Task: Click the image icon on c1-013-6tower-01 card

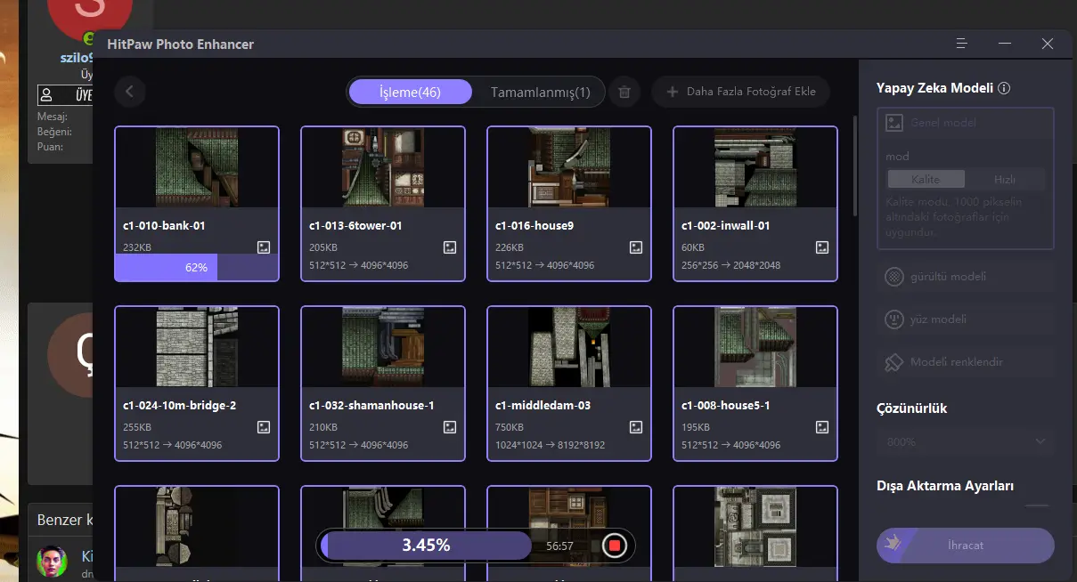Action: point(450,247)
